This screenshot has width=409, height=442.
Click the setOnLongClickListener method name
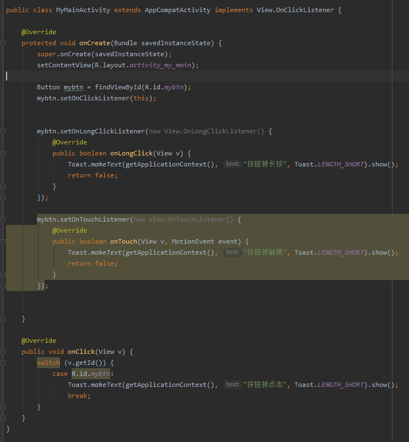click(103, 131)
